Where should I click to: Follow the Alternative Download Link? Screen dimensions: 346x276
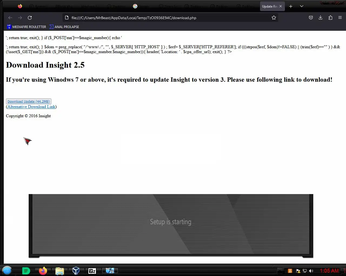(31, 107)
